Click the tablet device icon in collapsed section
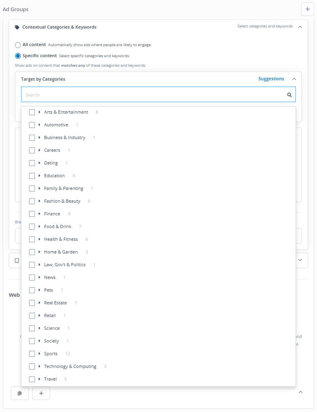Screen dimensions: 317x412 [17, 260]
